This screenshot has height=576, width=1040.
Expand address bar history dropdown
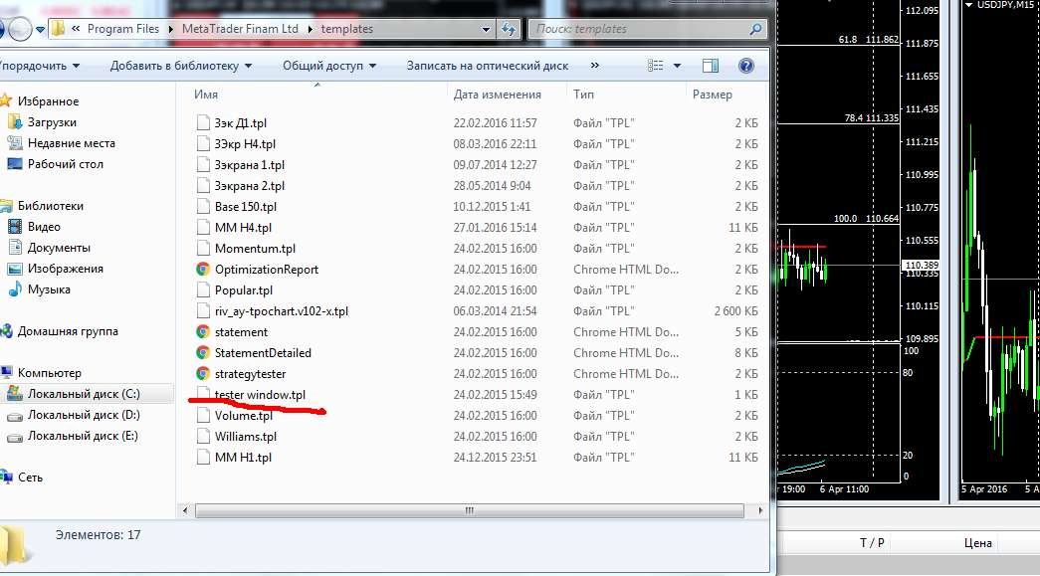486,29
